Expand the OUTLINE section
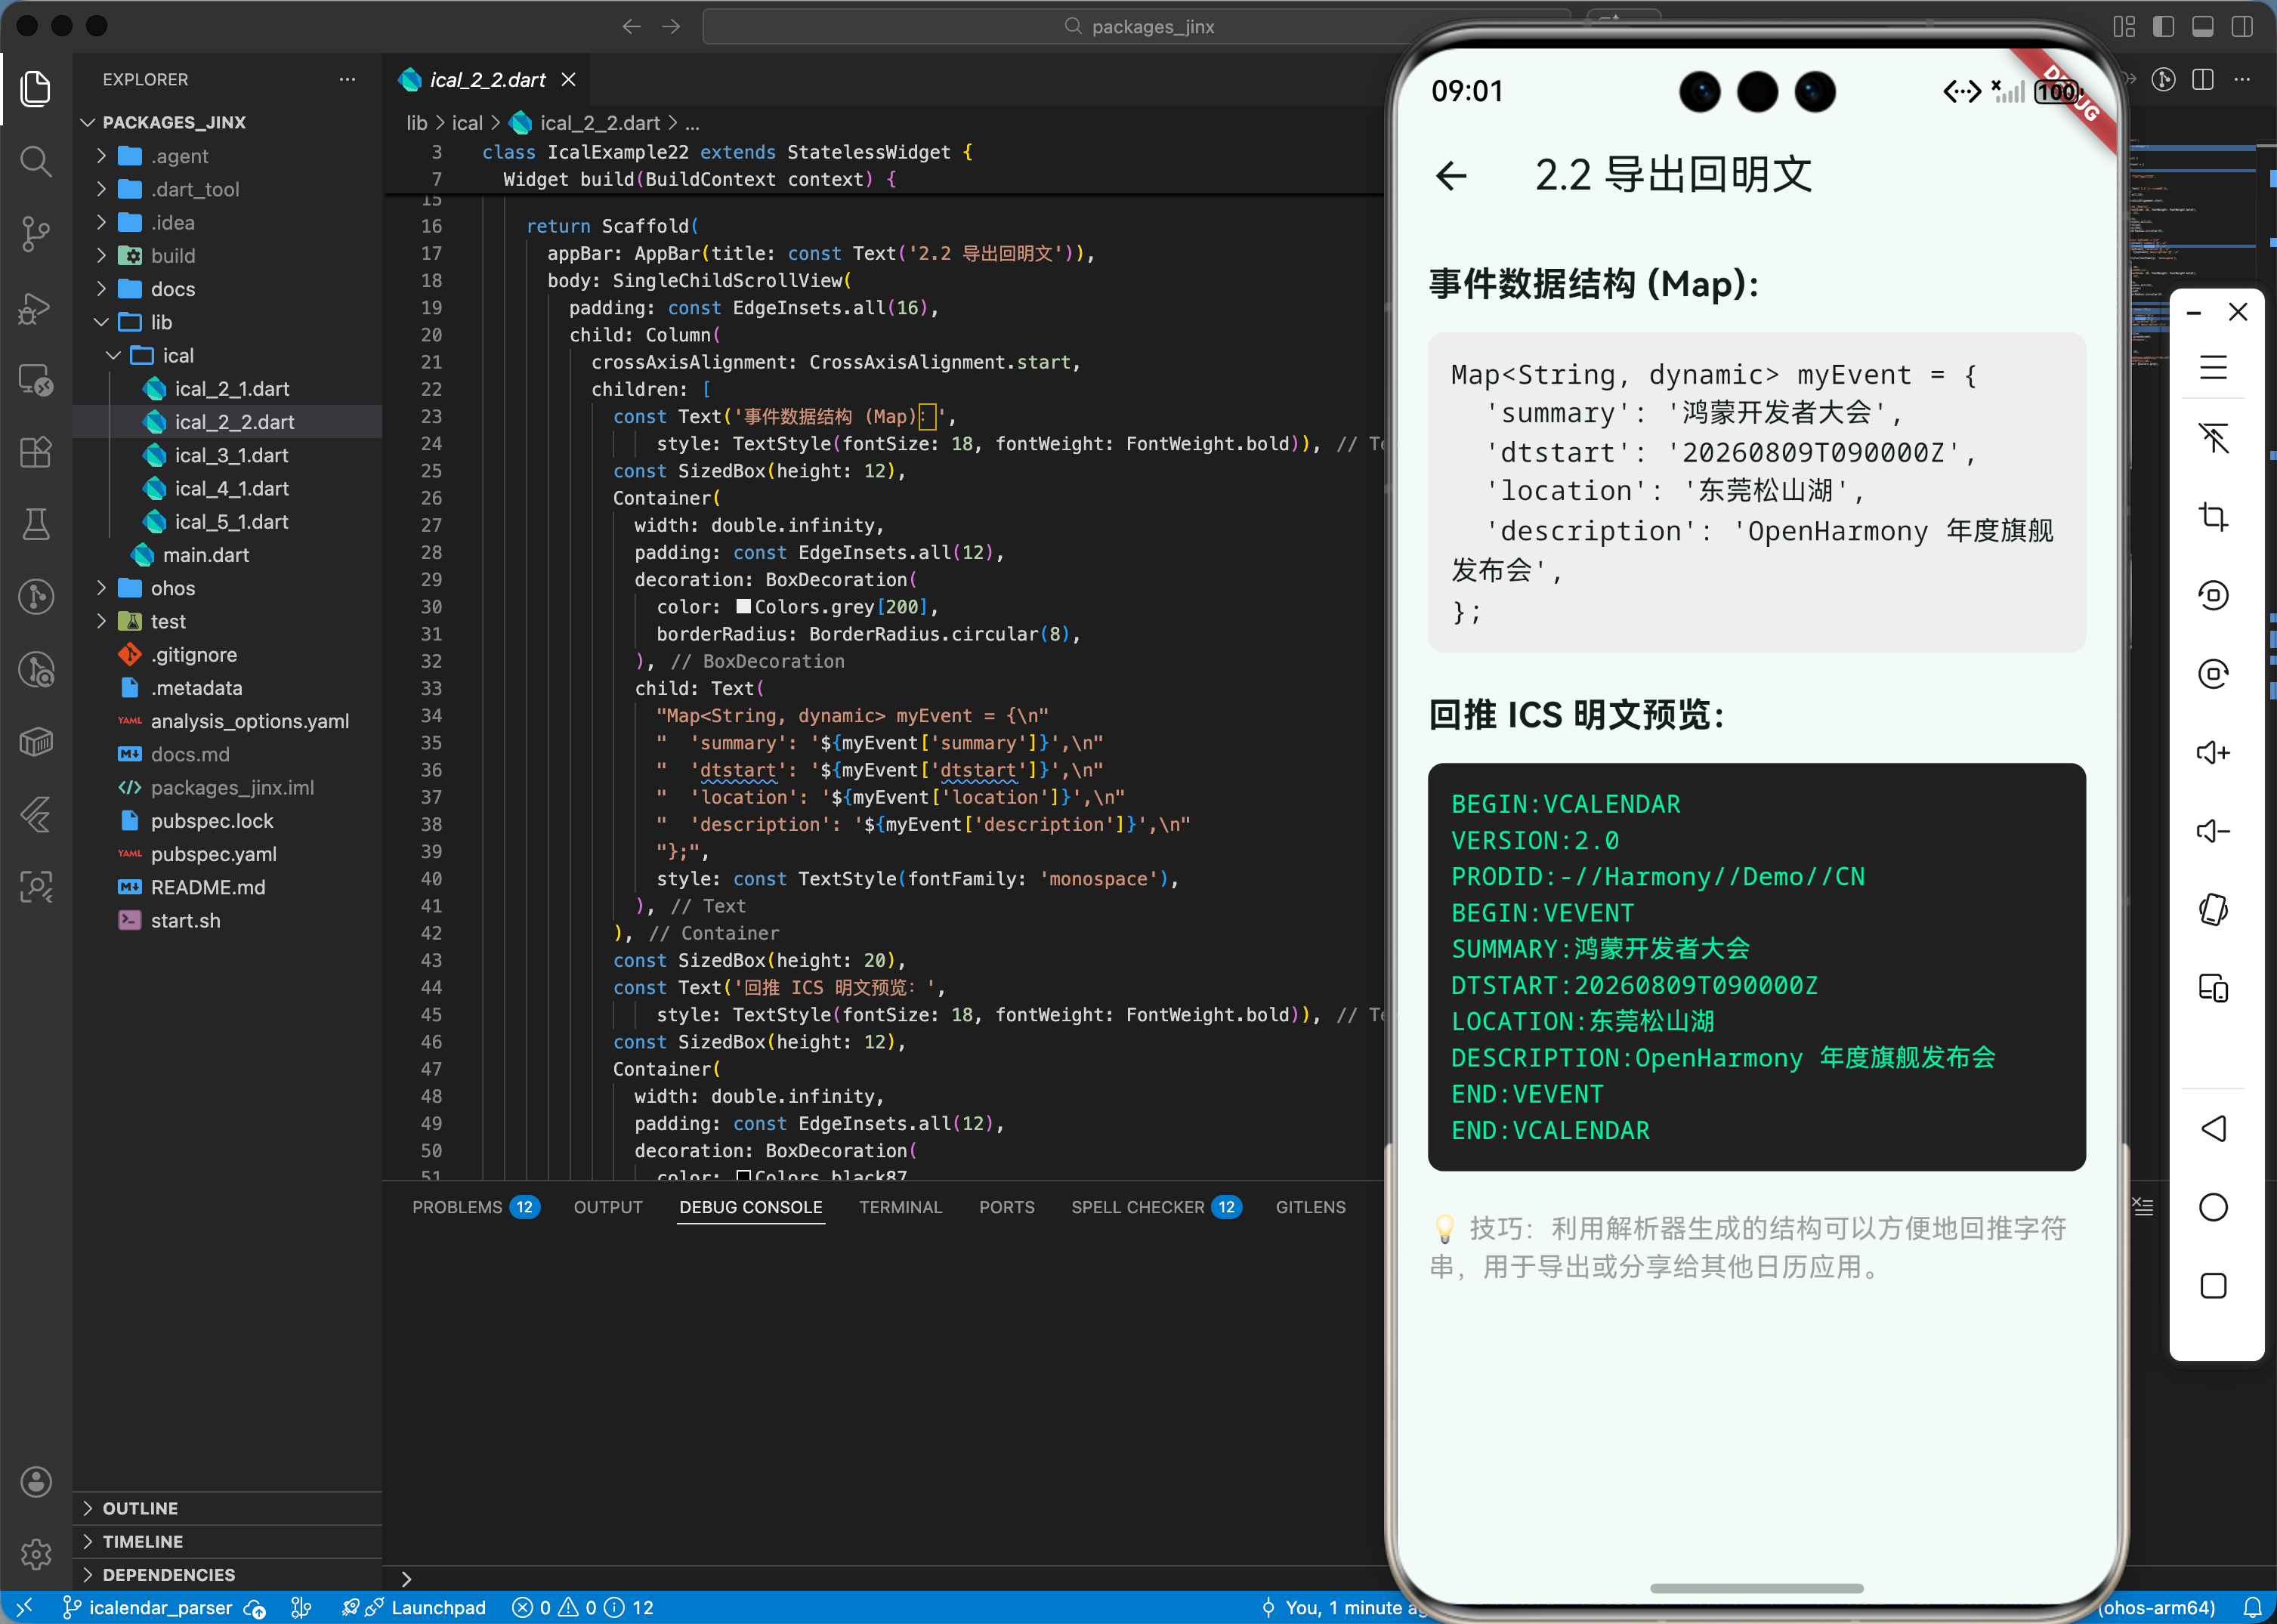The image size is (2277, 1624). [x=140, y=1508]
